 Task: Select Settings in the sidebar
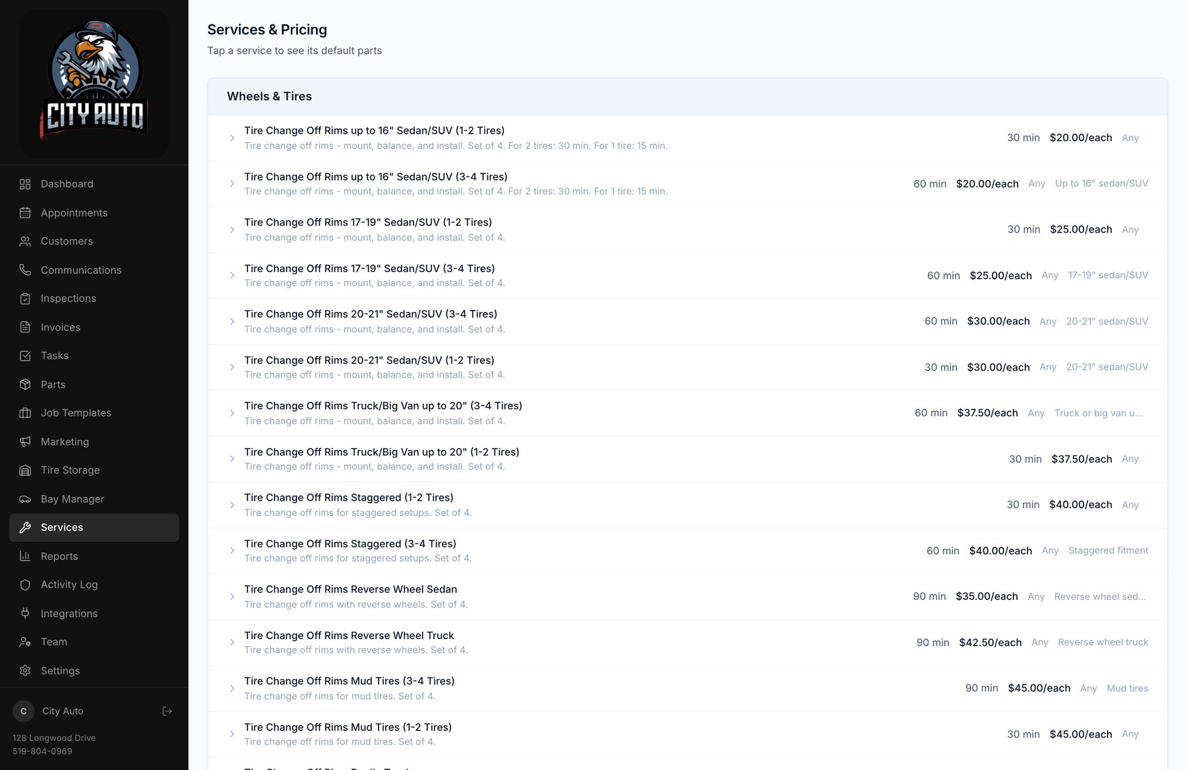tap(94, 671)
